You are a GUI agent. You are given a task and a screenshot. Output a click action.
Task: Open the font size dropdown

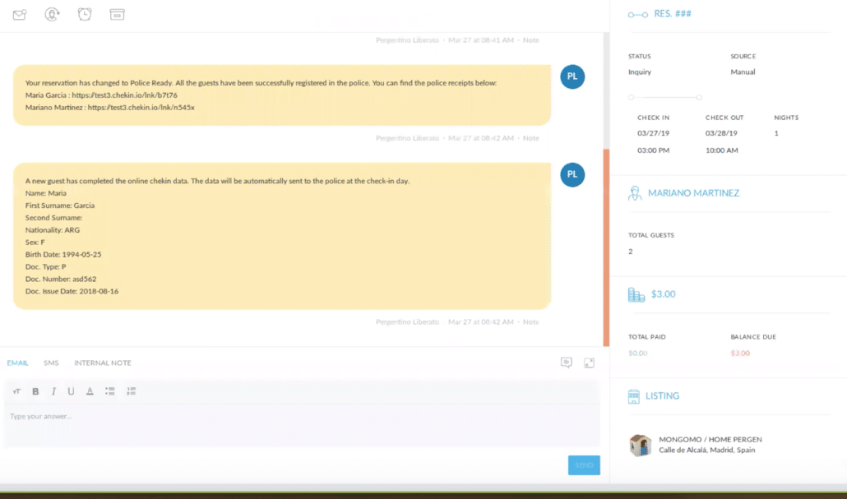tap(16, 391)
